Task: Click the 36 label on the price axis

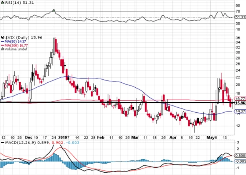Action: pyautogui.click(x=238, y=38)
